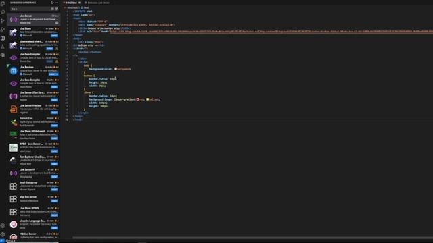Open the bing URL link in href
The image size is (433, 243).
coord(271,32)
